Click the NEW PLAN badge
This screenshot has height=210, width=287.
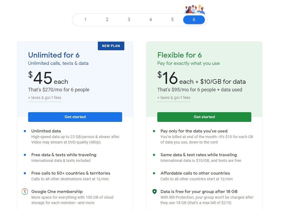(x=111, y=46)
